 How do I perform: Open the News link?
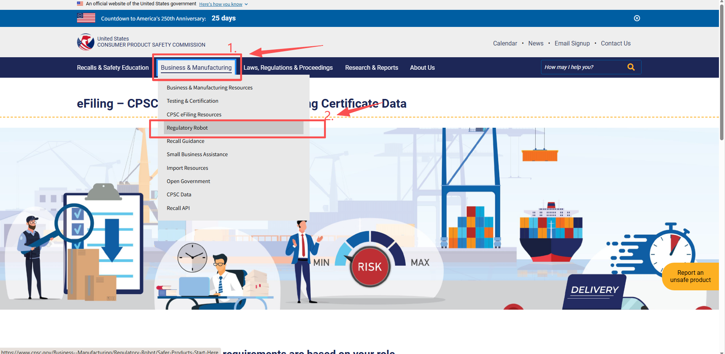tap(536, 43)
